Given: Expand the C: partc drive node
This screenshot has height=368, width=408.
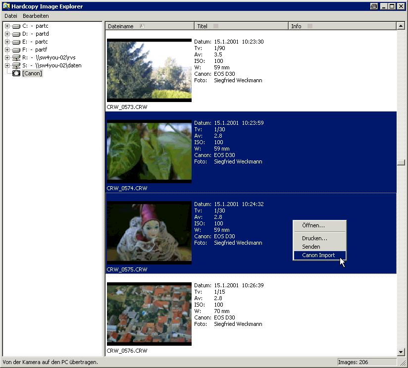Looking at the screenshot, I should 7,26.
